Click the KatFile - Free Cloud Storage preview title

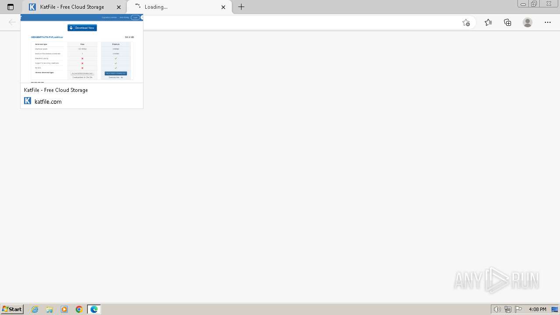pyautogui.click(x=56, y=90)
